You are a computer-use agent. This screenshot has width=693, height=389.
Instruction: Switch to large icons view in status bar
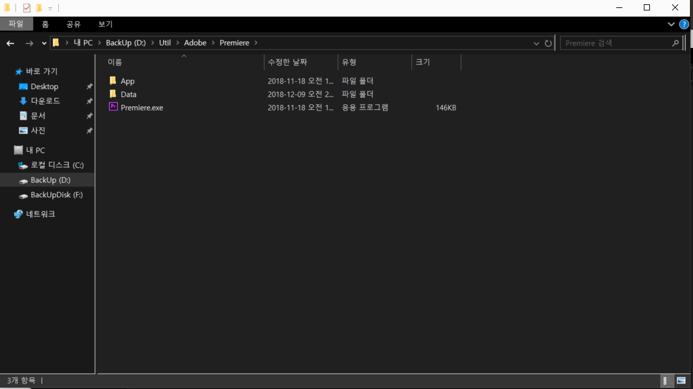point(681,380)
